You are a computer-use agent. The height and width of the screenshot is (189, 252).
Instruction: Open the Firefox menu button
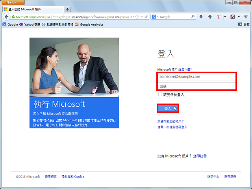pyautogui.click(x=13, y=2)
